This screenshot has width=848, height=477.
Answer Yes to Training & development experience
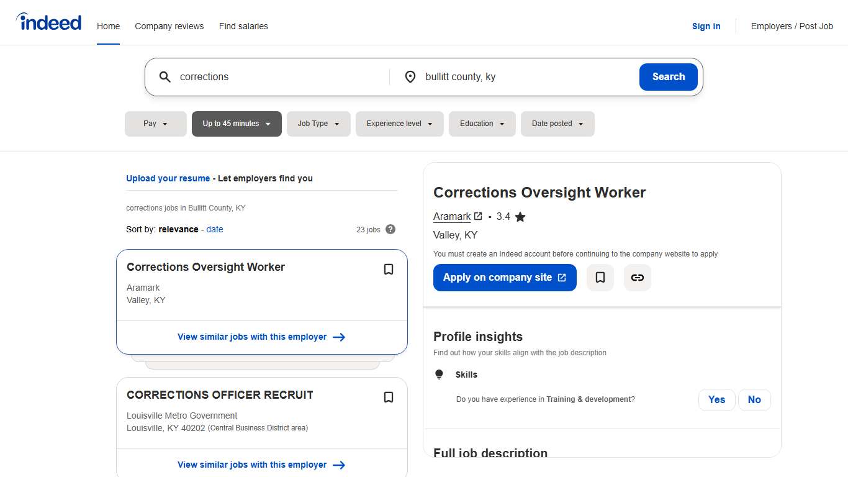716,399
